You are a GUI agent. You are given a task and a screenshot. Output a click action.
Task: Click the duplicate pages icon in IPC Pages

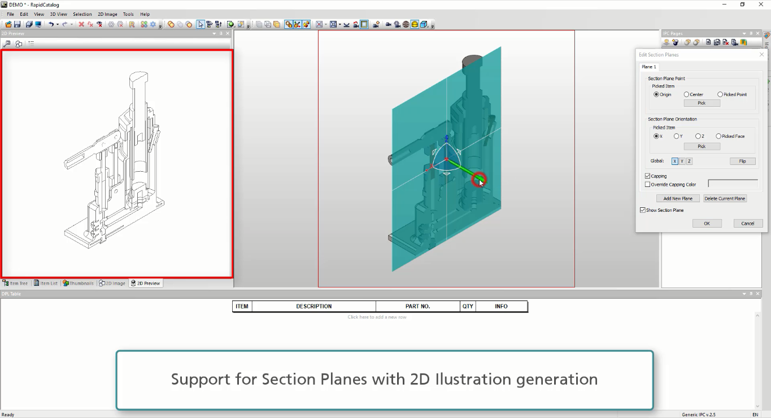[x=717, y=42]
